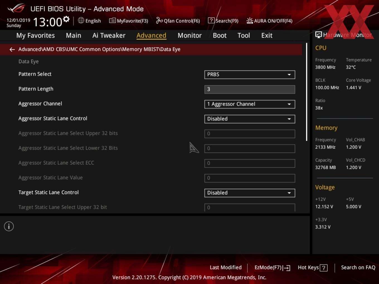Click the info icon in help panel

point(9,226)
